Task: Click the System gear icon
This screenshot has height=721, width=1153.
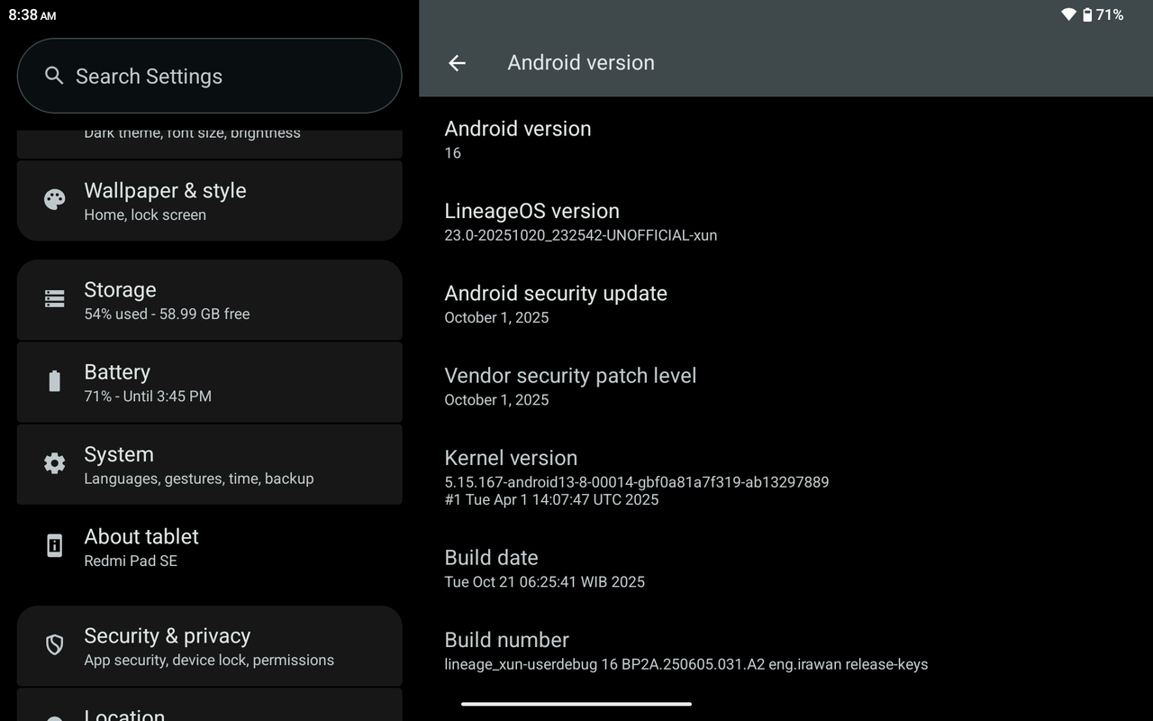Action: tap(54, 463)
